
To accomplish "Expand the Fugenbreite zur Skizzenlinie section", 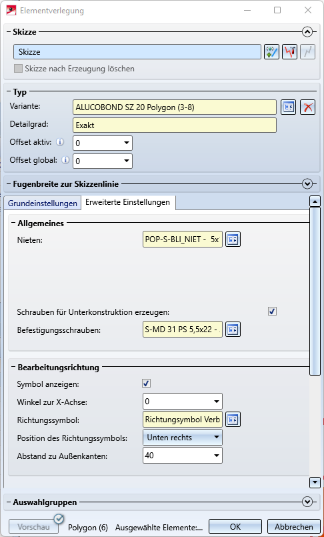I will click(x=307, y=184).
